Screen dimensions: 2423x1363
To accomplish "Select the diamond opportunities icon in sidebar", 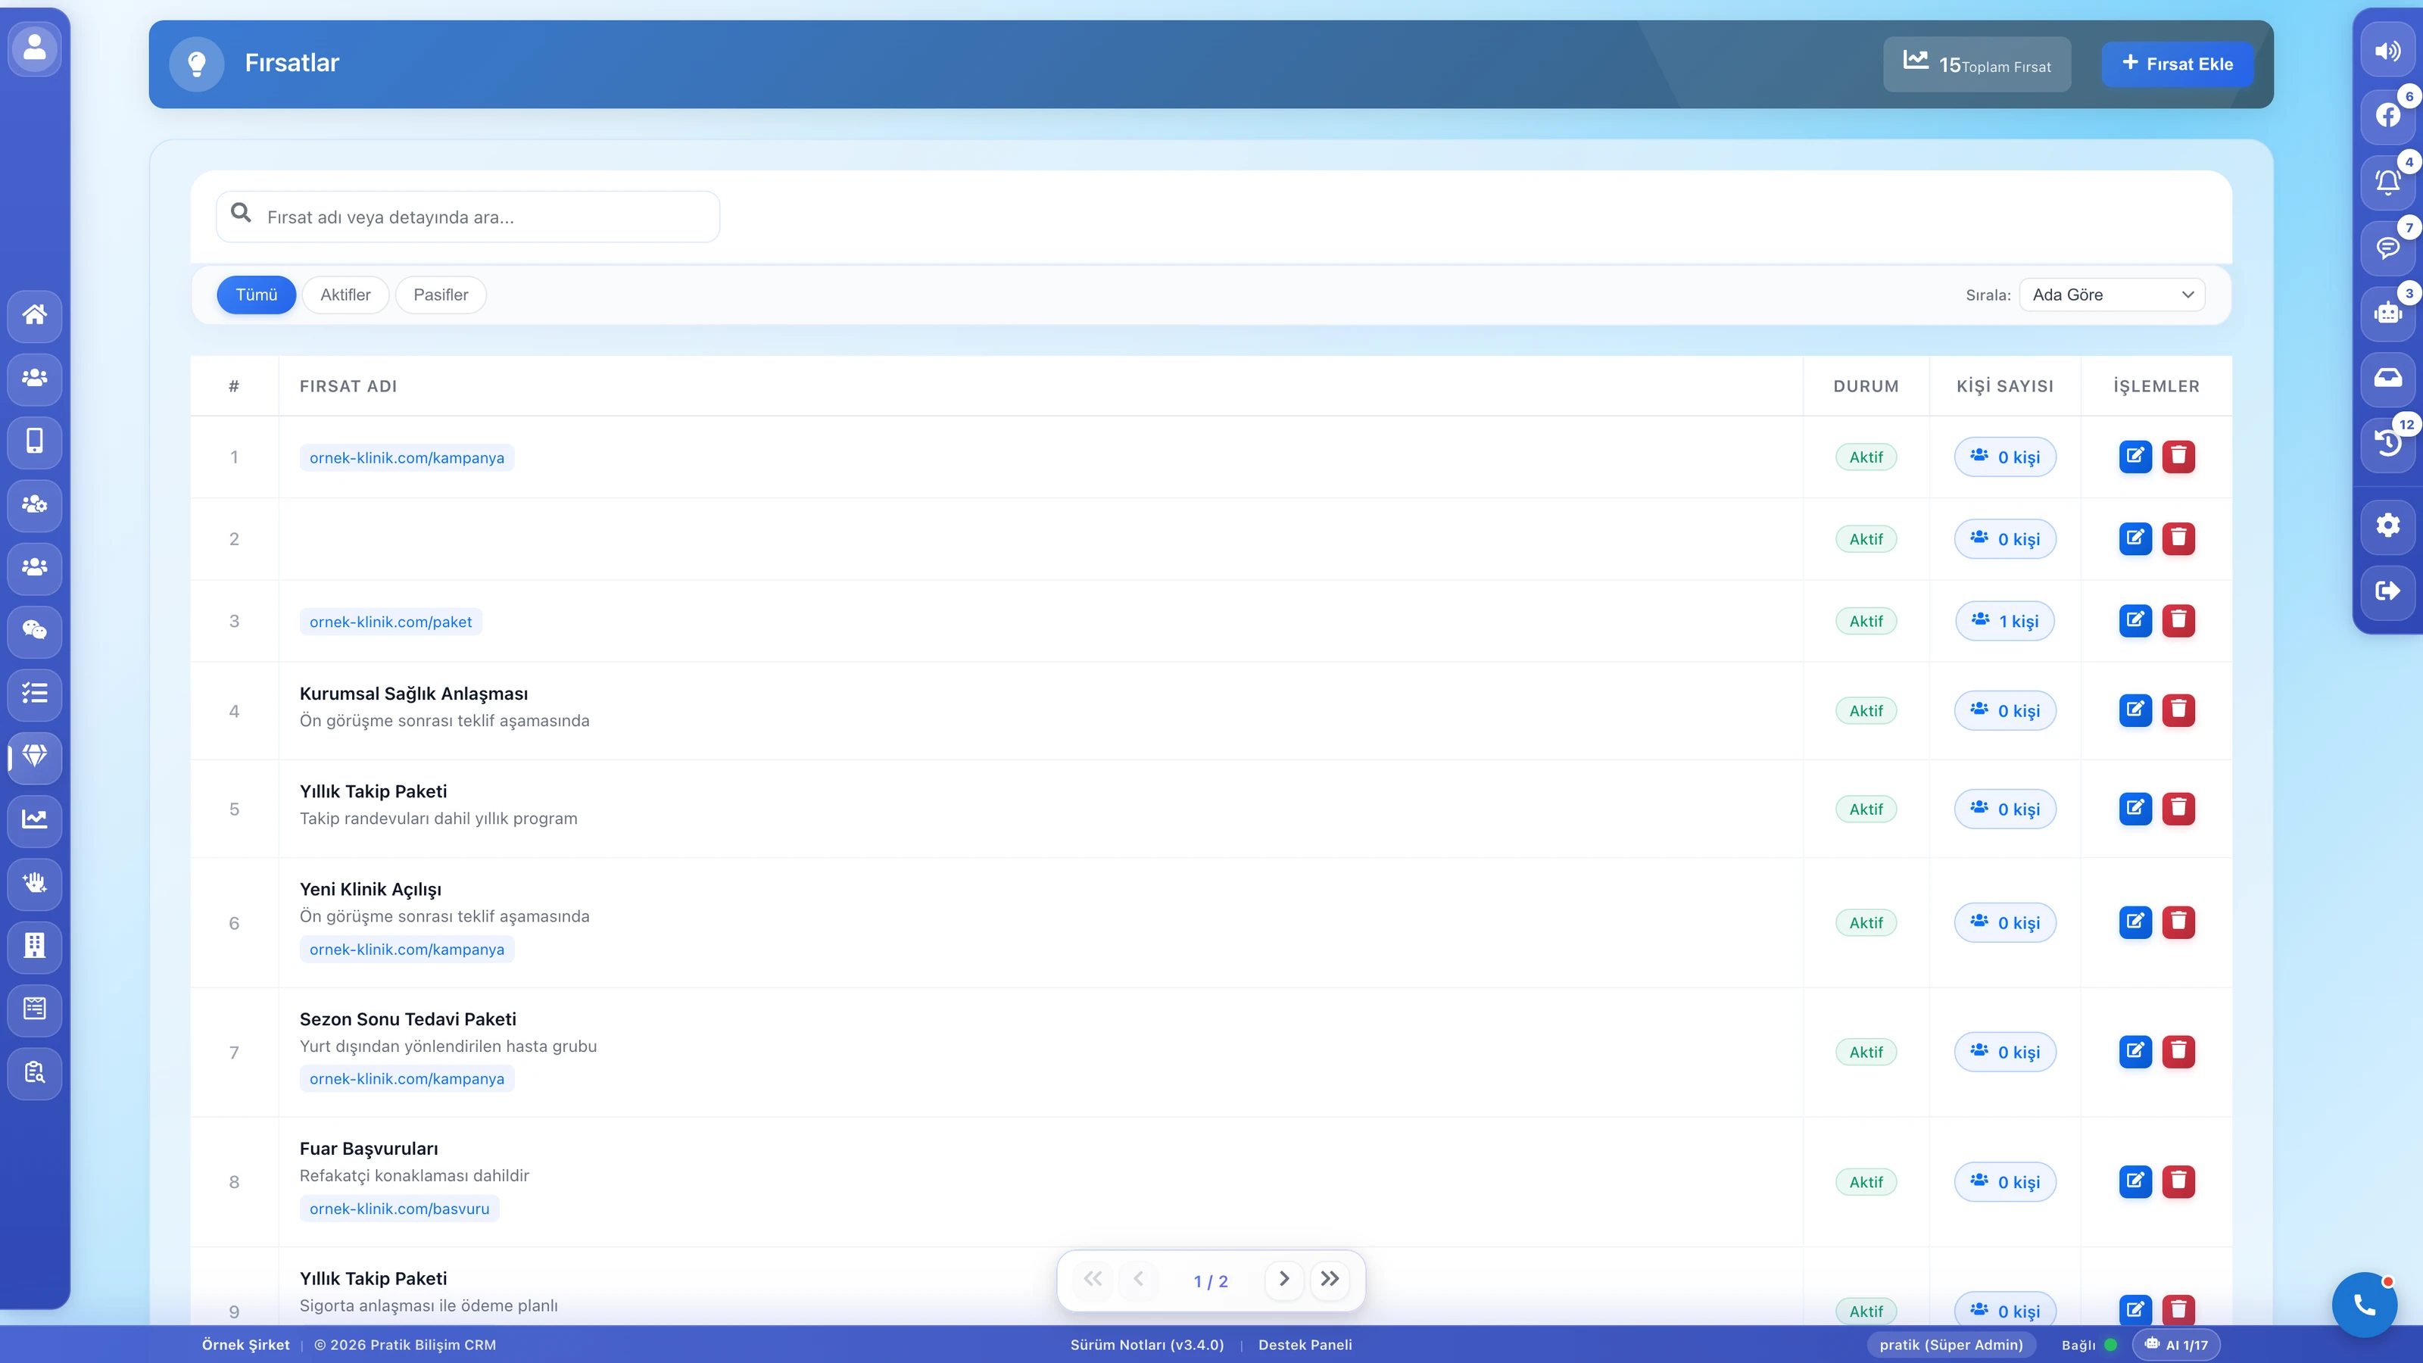I will (35, 756).
